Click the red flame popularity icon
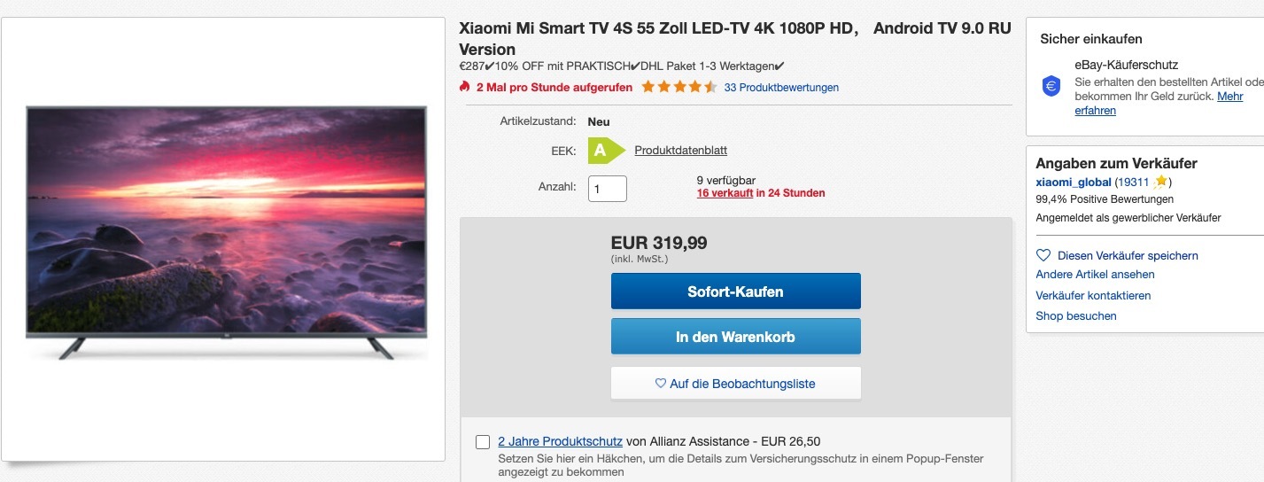Viewport: 1264px width, 482px height. (x=465, y=87)
